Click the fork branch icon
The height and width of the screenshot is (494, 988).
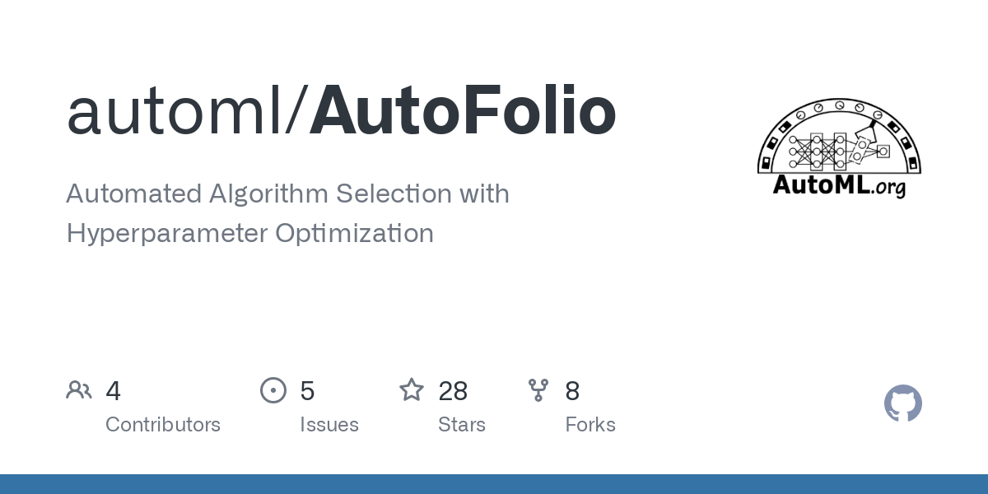(x=538, y=390)
